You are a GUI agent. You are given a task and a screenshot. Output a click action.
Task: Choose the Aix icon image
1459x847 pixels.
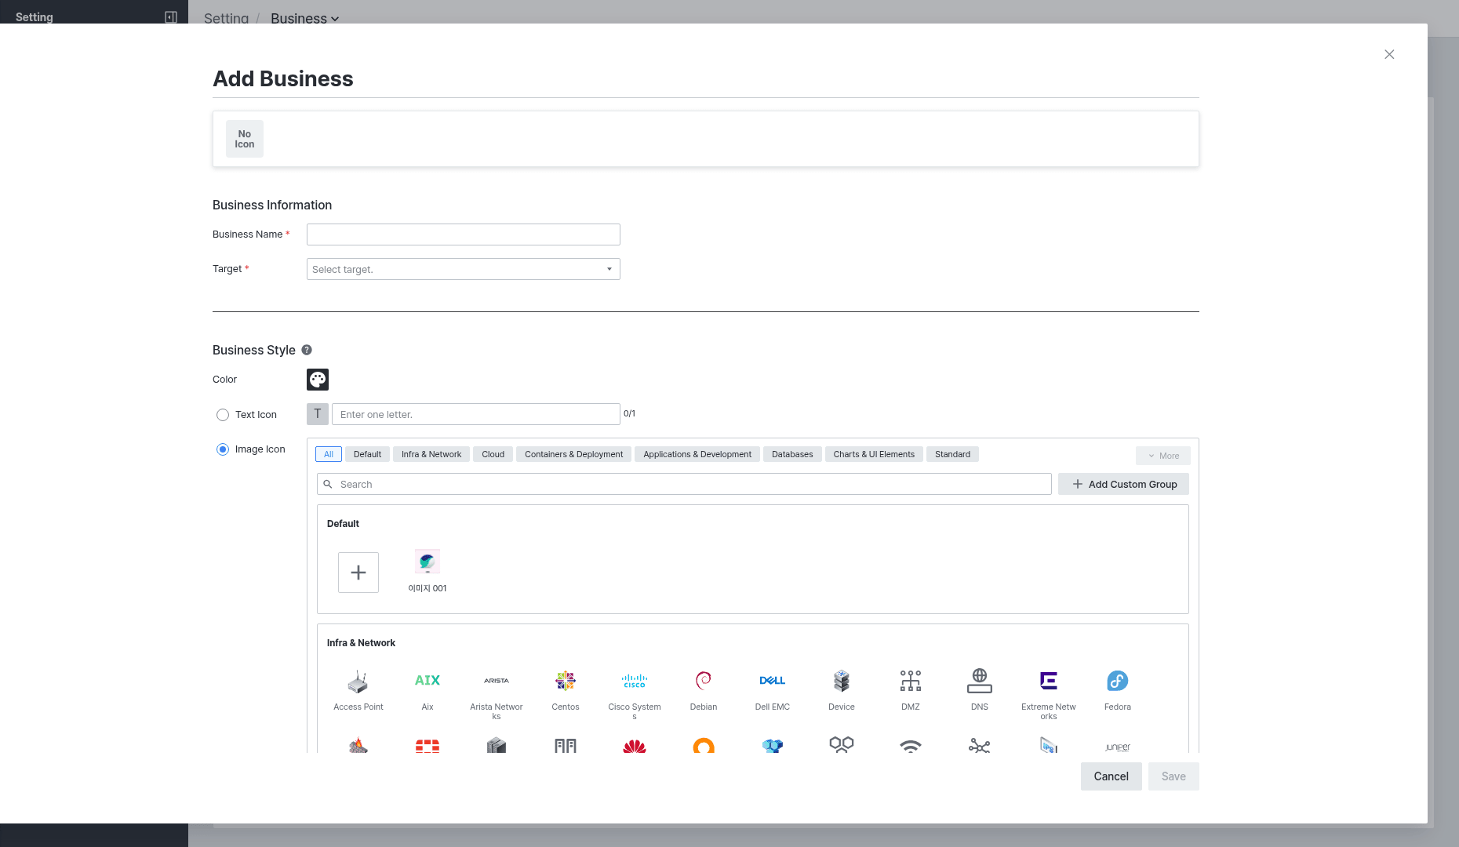point(428,681)
